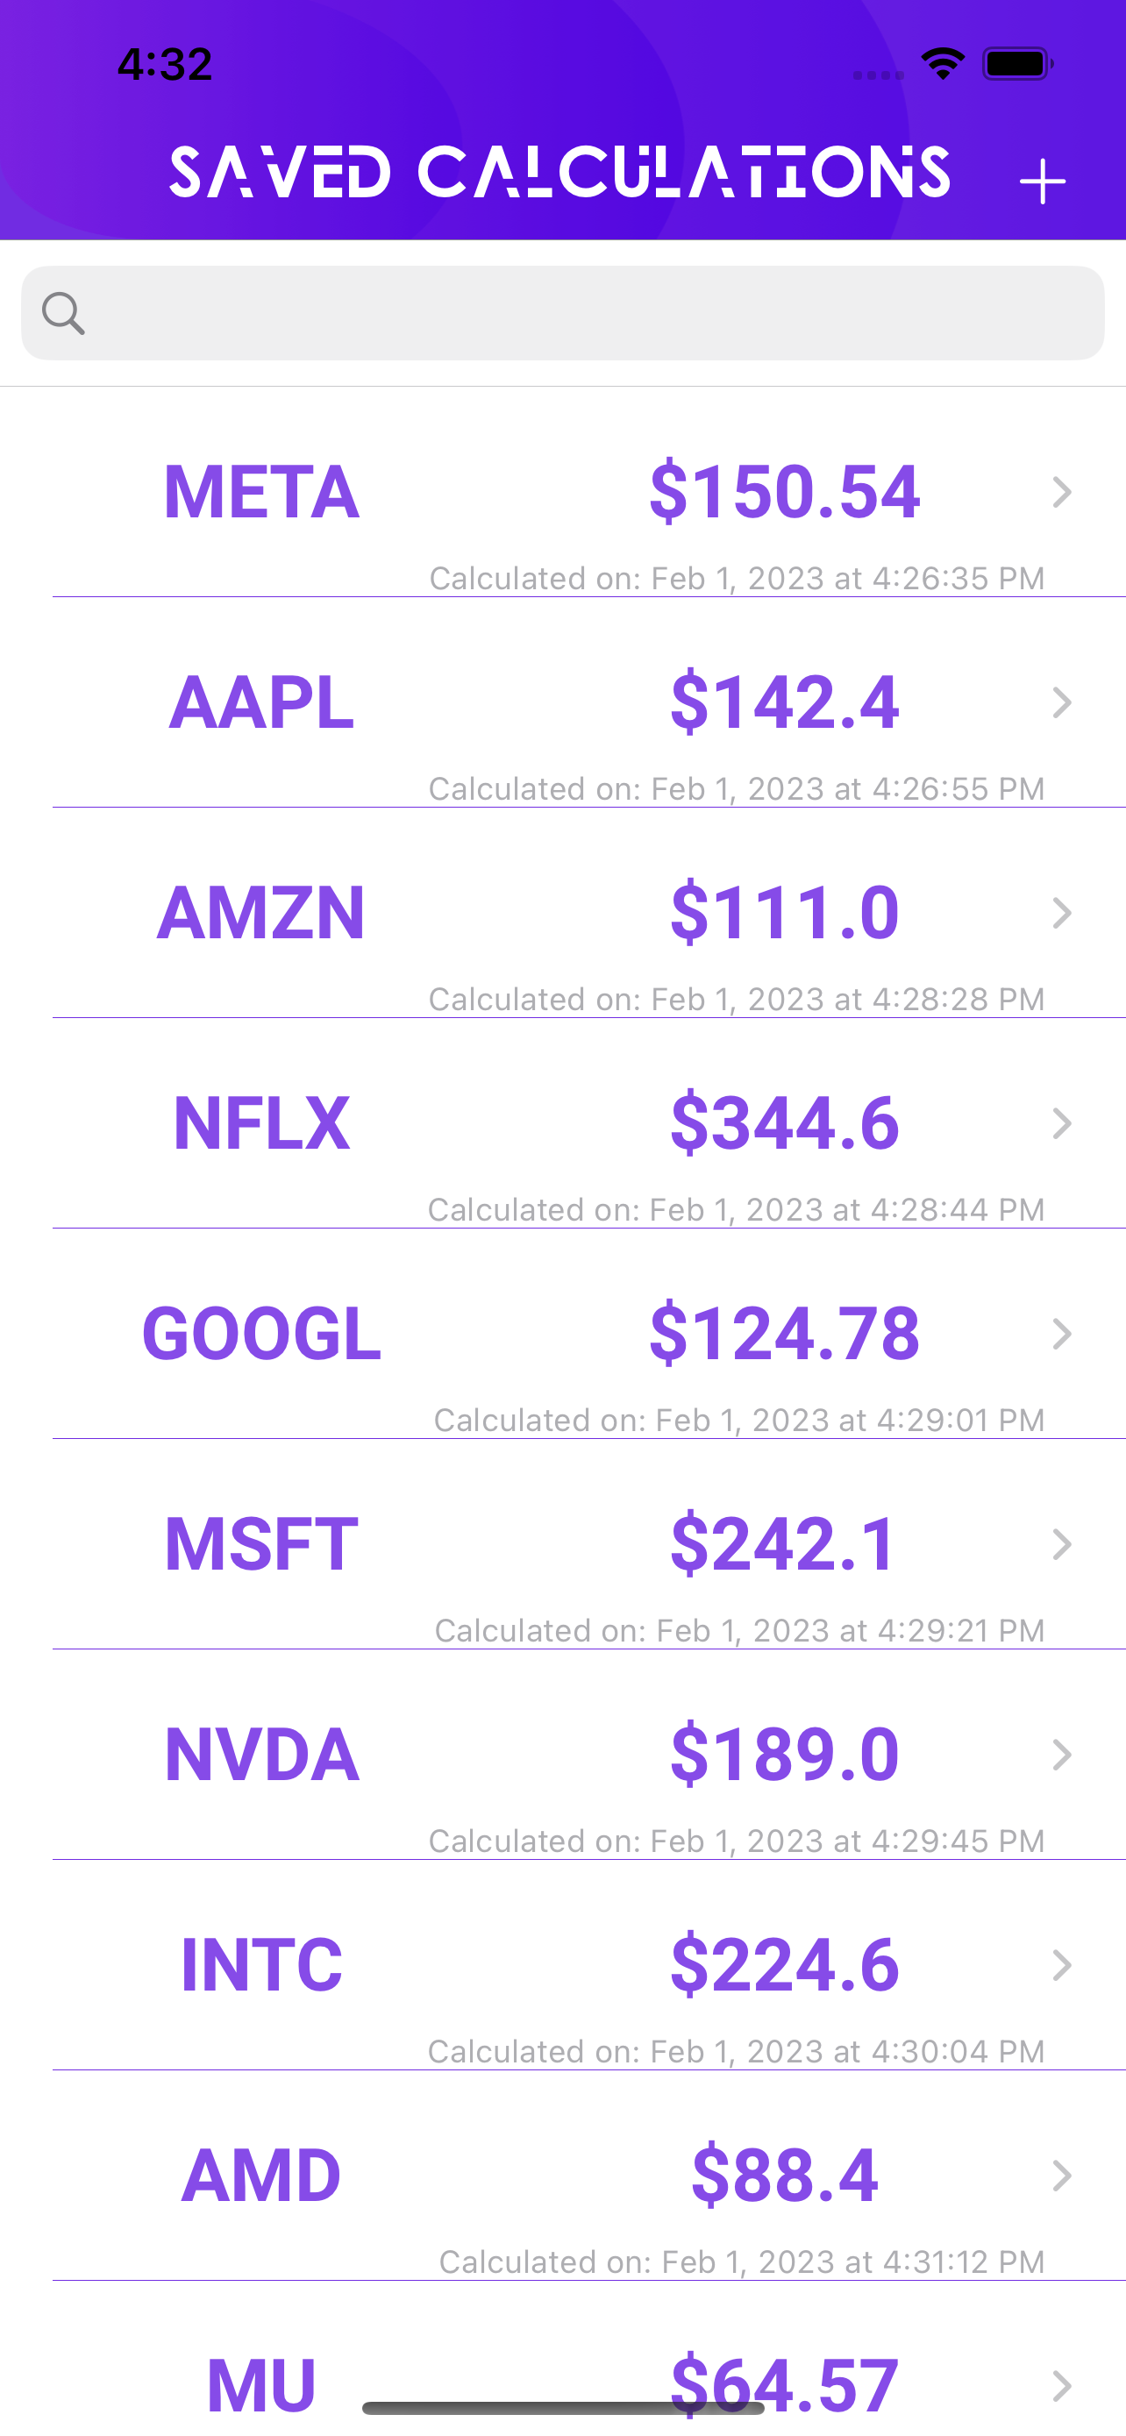Tap the $124.78 GOOGL value

point(784,1335)
